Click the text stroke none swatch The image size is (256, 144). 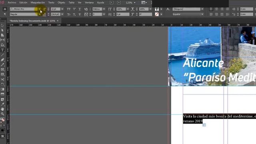(157, 14)
